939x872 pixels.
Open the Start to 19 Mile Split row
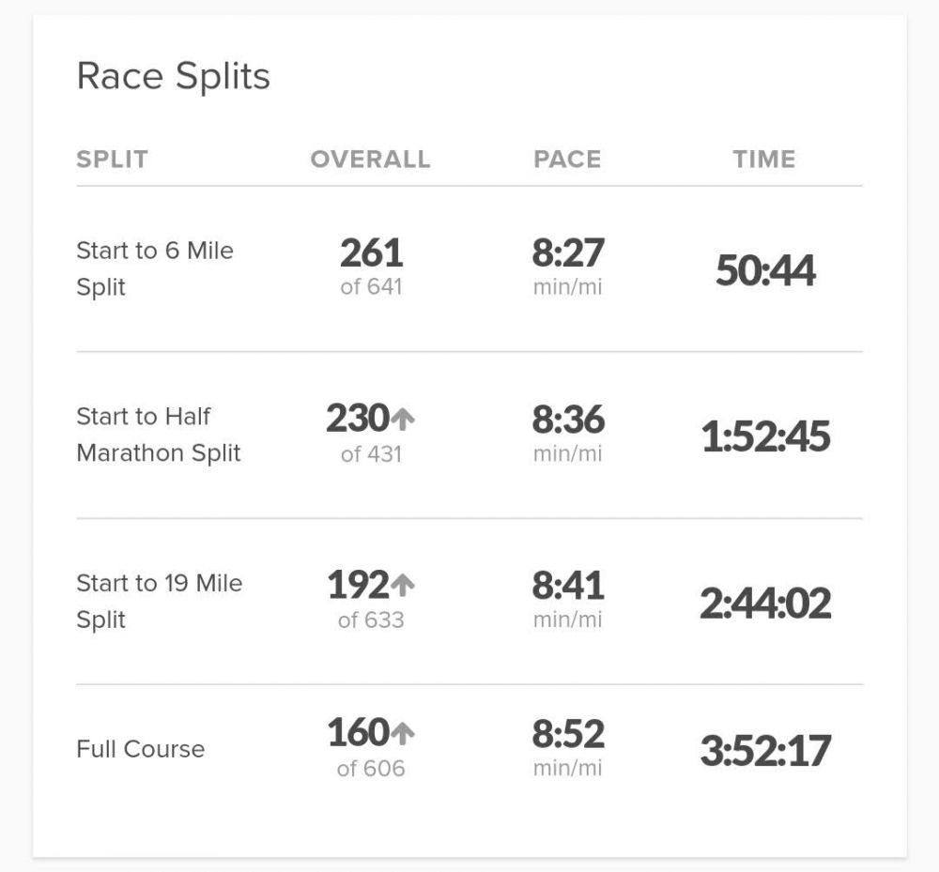159,601
